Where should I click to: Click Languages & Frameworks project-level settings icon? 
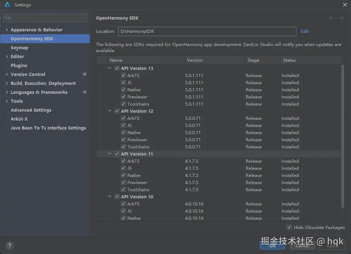85,92
